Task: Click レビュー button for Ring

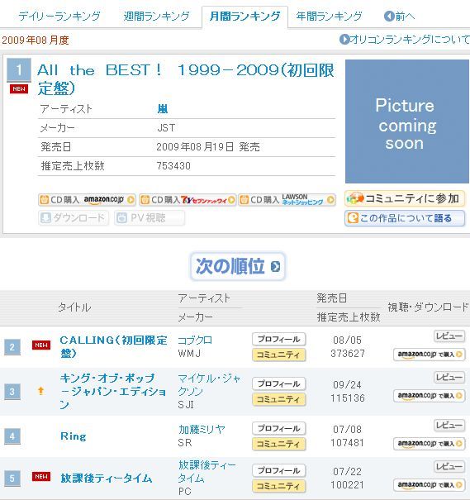Action: pos(449,426)
